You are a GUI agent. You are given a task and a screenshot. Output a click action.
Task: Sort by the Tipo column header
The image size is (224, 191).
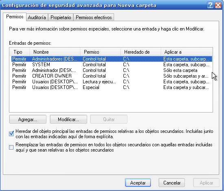pyautogui.click(x=20, y=52)
